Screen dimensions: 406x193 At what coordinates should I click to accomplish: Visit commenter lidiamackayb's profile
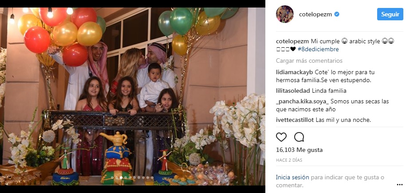coord(294,72)
